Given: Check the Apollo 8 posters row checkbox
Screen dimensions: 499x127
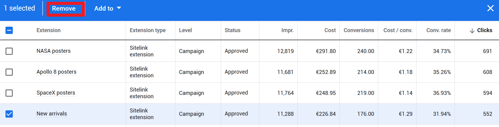Looking at the screenshot, I should [x=9, y=72].
